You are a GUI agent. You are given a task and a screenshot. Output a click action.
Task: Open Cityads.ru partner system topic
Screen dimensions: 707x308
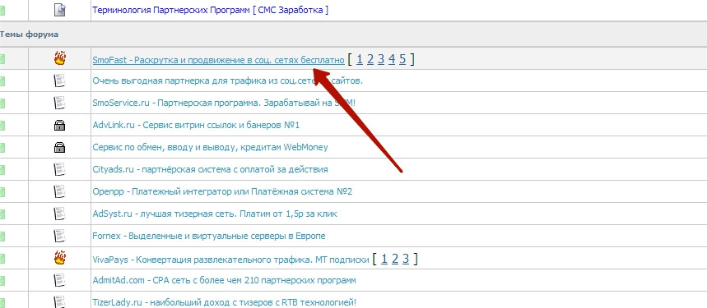click(x=210, y=169)
